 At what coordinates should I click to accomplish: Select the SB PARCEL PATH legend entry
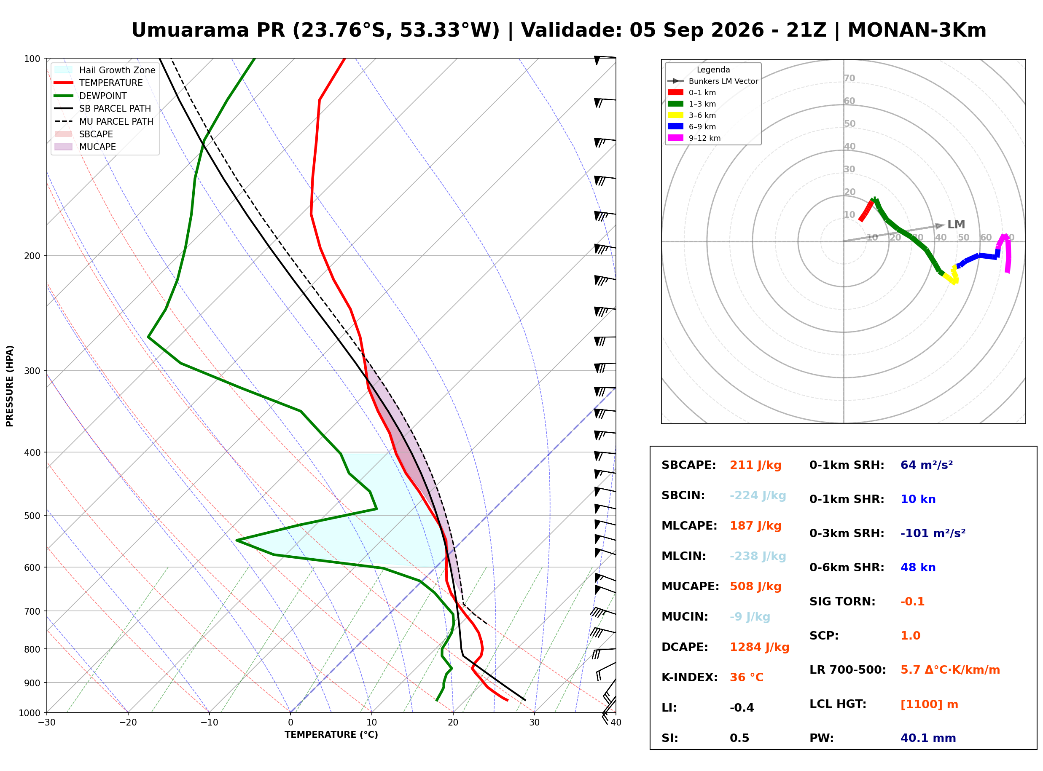point(103,108)
